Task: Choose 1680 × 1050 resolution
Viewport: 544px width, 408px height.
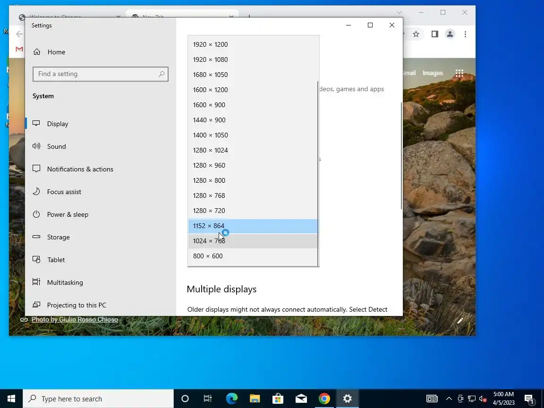Action: click(253, 75)
